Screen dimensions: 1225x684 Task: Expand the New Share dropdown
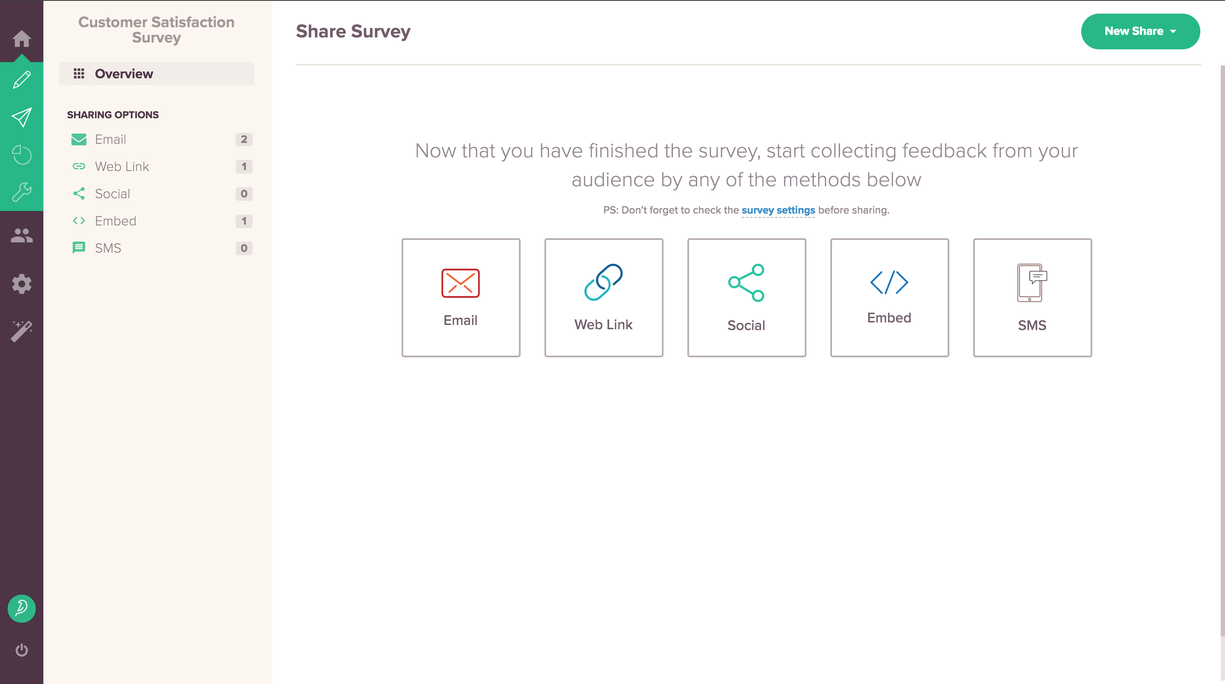point(1140,31)
